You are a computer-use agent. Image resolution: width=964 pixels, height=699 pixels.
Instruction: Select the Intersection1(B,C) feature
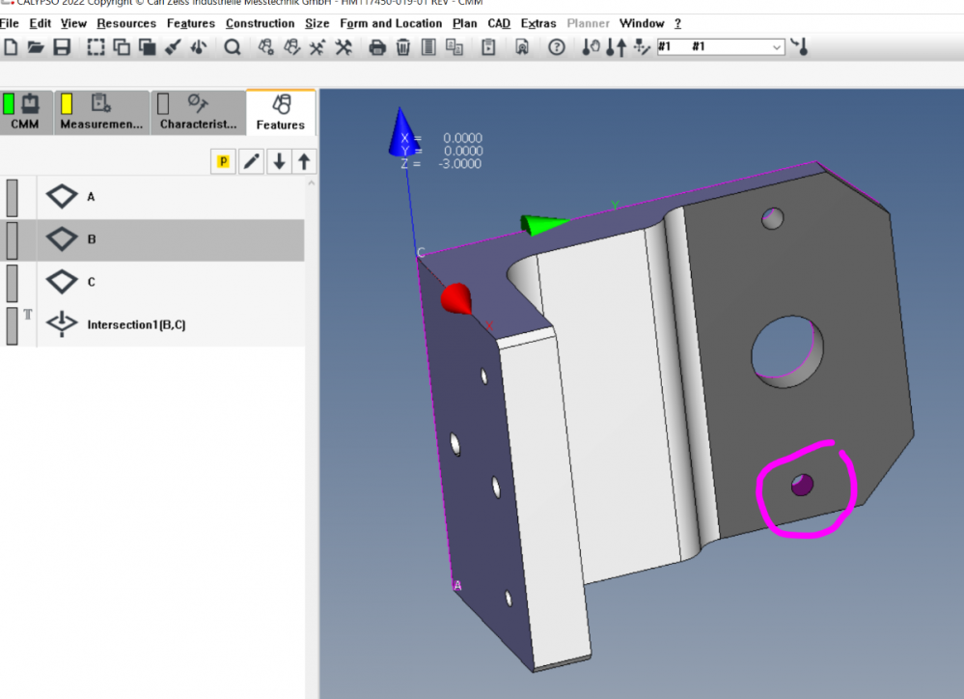tap(135, 325)
